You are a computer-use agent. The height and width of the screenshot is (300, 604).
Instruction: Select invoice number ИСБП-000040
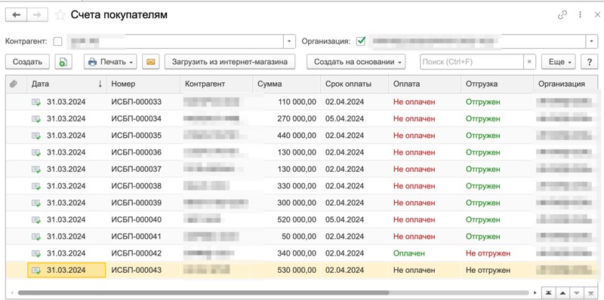[137, 219]
